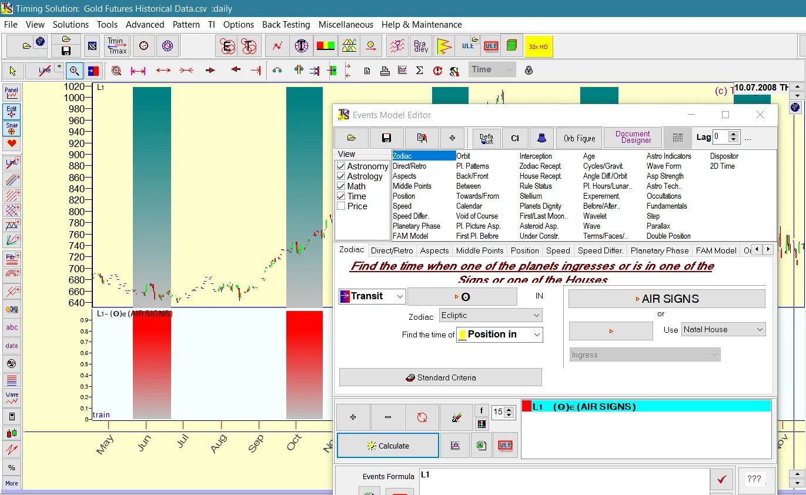
Task: Click the save disk icon in main toolbar
Action: [66, 51]
